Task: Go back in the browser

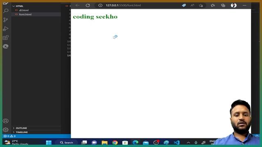Action: point(77,5)
